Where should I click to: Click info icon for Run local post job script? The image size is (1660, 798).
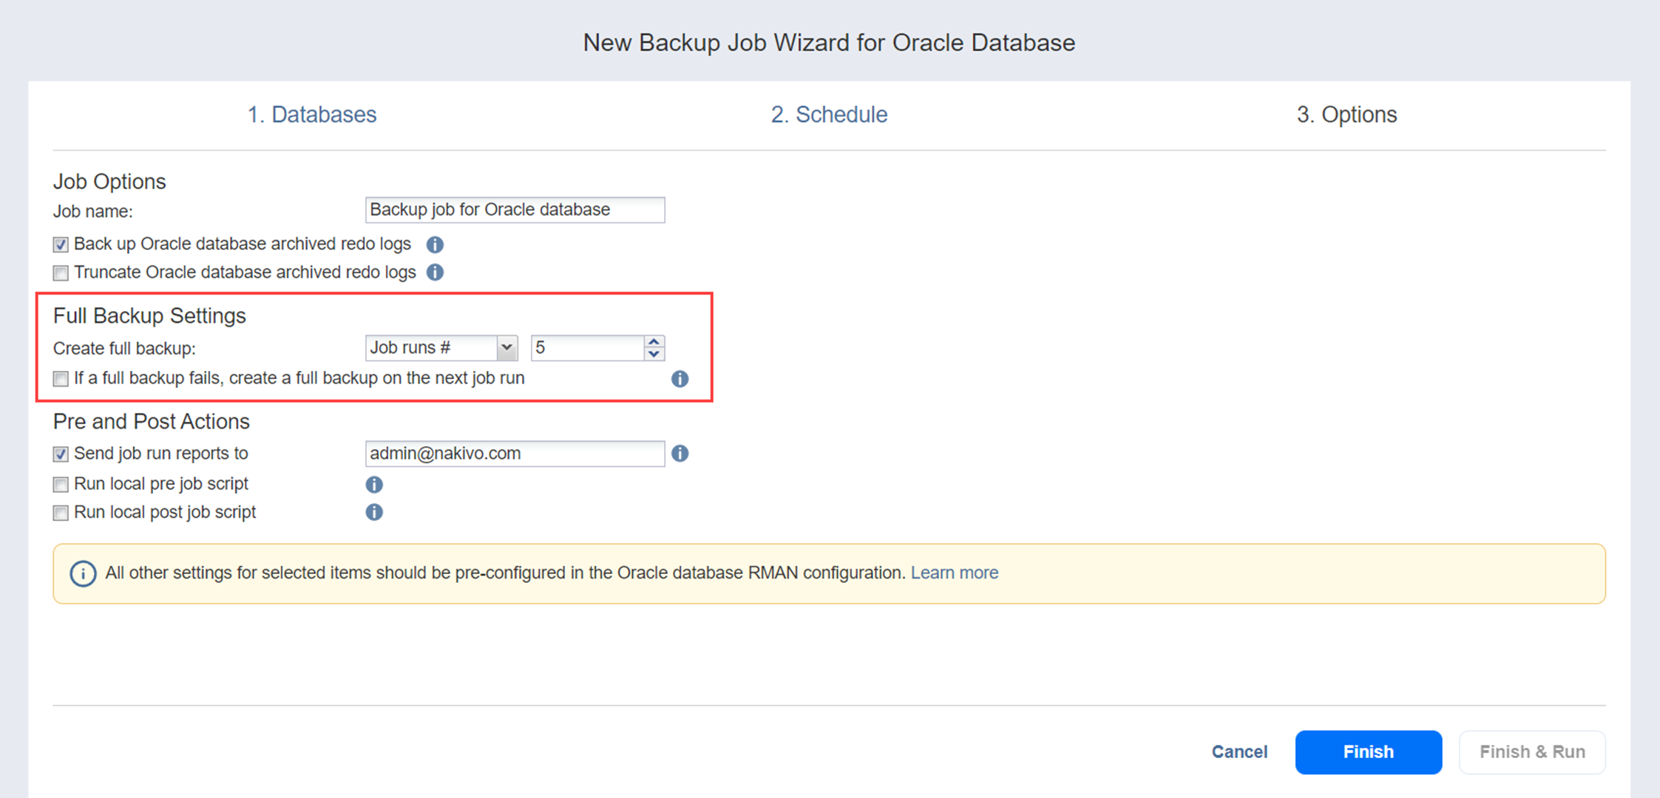374,513
